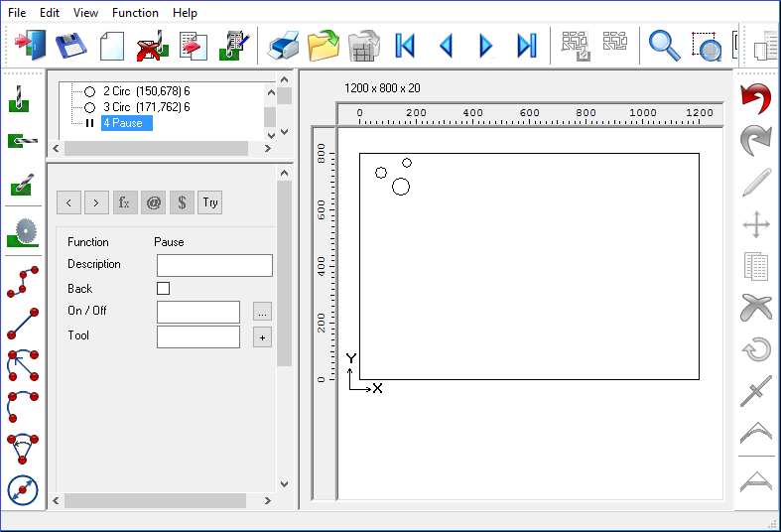Select the horizontal drilling tool
Screen dimensions: 781x532
23,141
